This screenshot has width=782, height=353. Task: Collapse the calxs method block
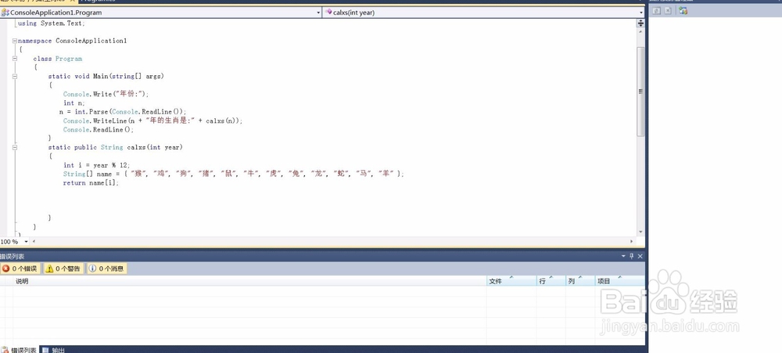15,147
